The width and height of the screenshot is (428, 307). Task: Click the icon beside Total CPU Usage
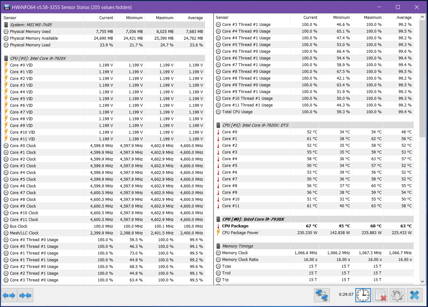(218, 112)
